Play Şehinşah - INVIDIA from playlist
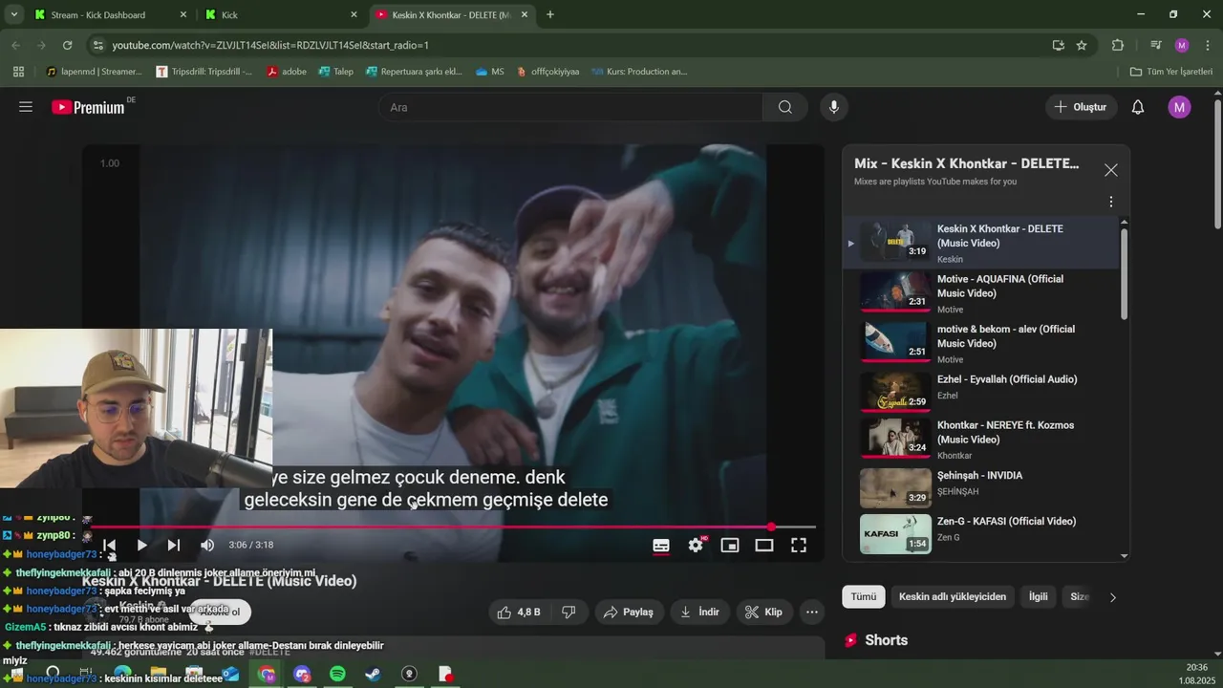This screenshot has width=1223, height=688. tap(981, 488)
